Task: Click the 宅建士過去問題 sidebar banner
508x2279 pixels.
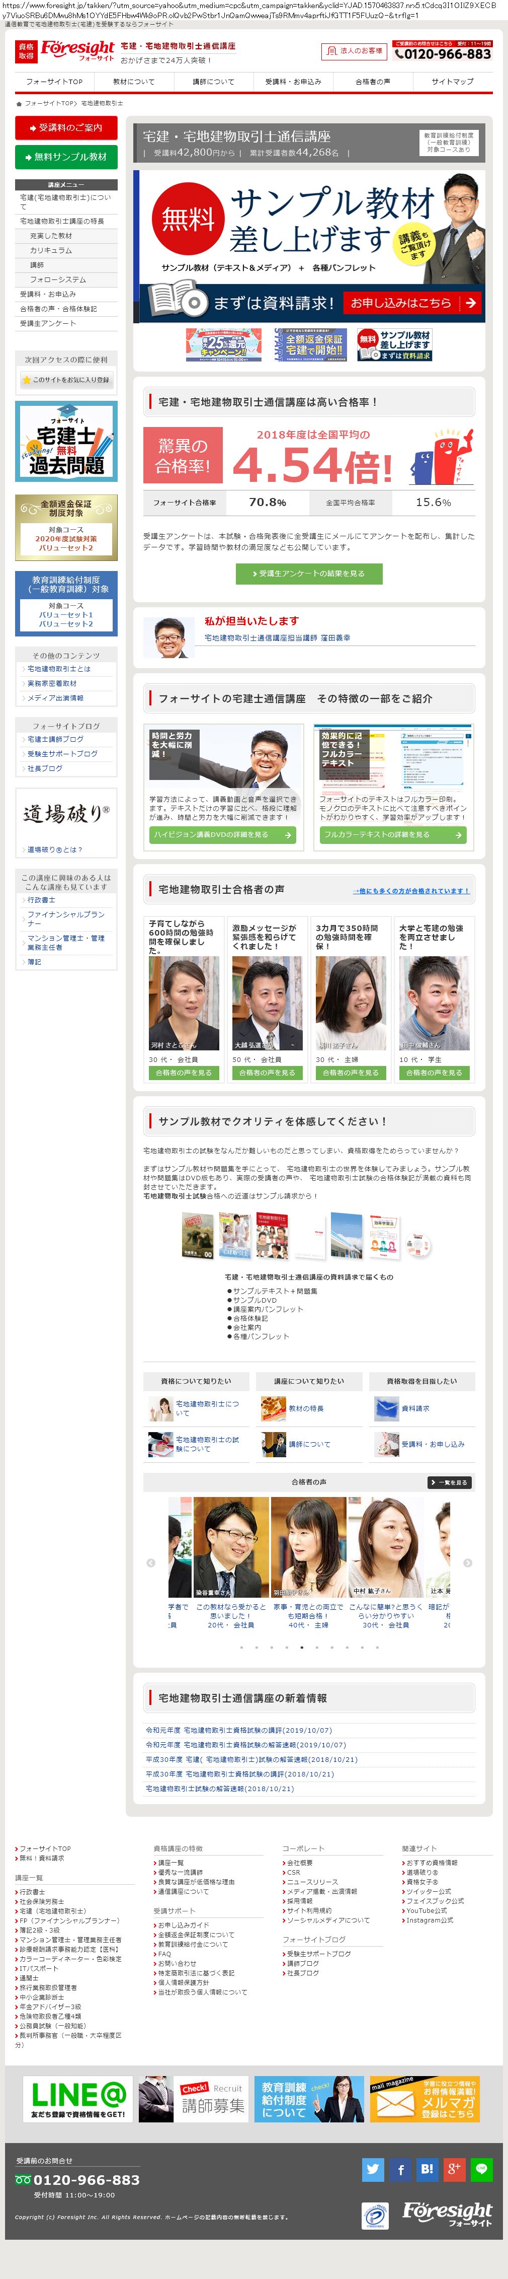Action: click(66, 441)
